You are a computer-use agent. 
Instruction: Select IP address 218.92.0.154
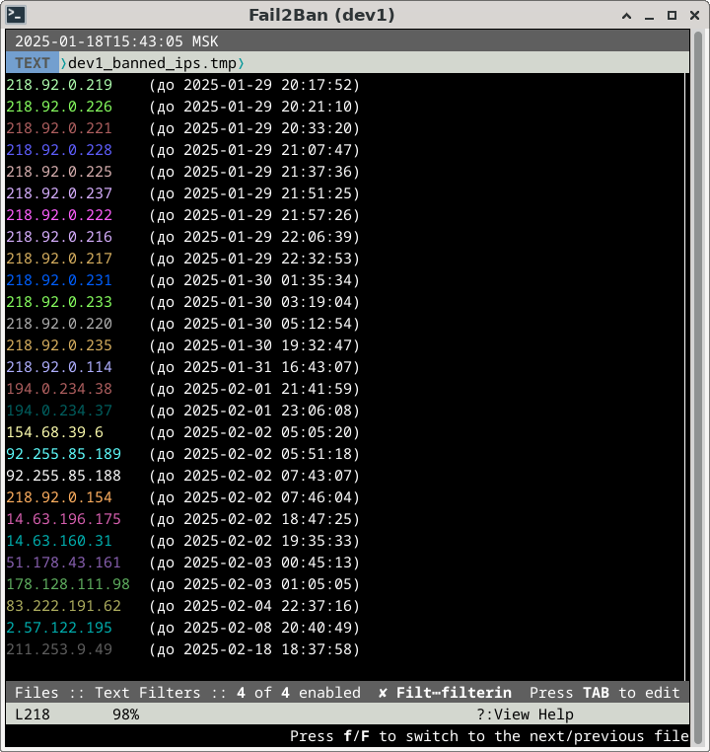59,496
